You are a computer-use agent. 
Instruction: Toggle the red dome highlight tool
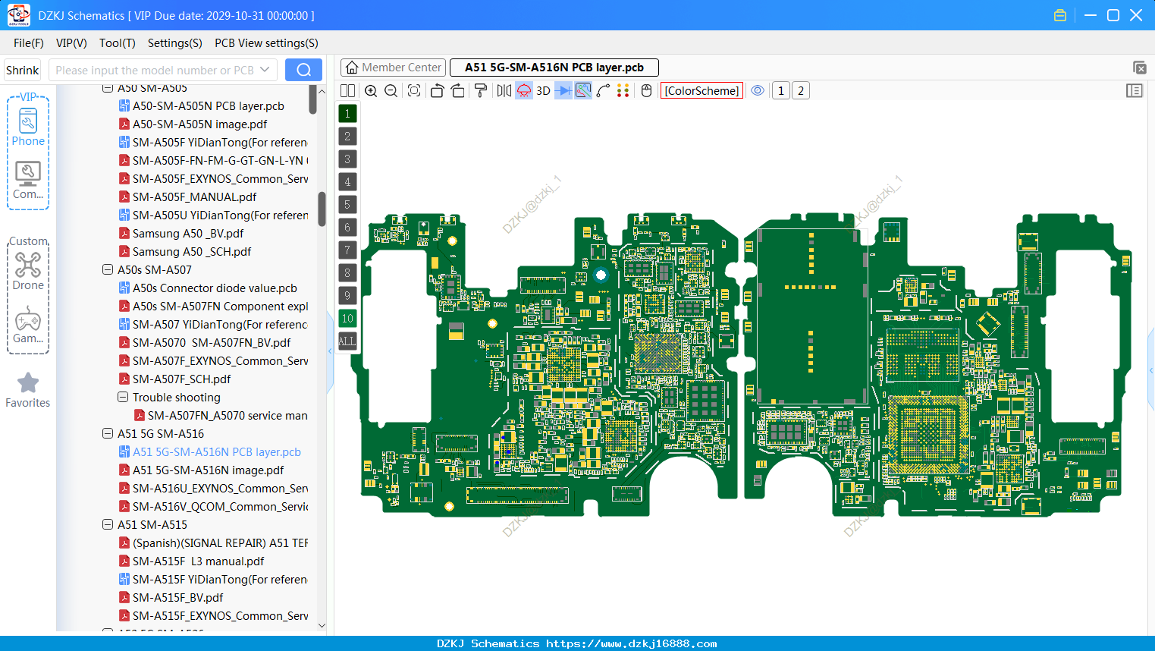click(x=524, y=91)
